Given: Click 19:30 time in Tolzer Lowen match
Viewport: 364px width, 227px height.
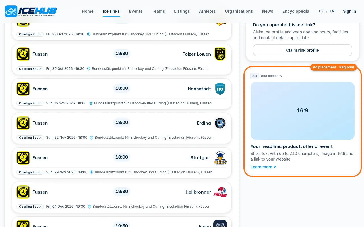Looking at the screenshot, I should pyautogui.click(x=122, y=54).
